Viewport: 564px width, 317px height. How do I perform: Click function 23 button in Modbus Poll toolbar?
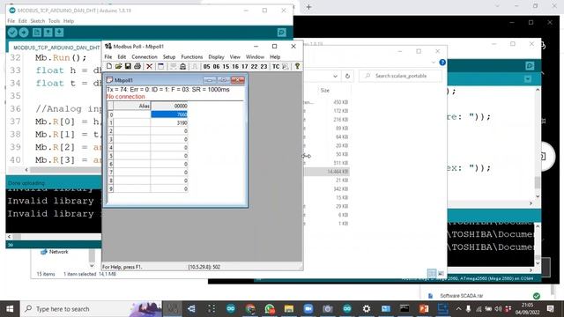(263, 67)
